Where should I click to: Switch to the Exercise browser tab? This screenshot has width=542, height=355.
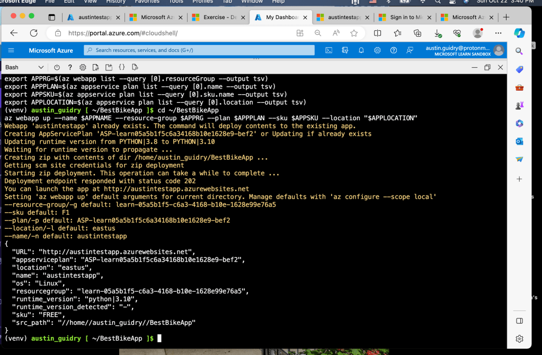pyautogui.click(x=217, y=17)
